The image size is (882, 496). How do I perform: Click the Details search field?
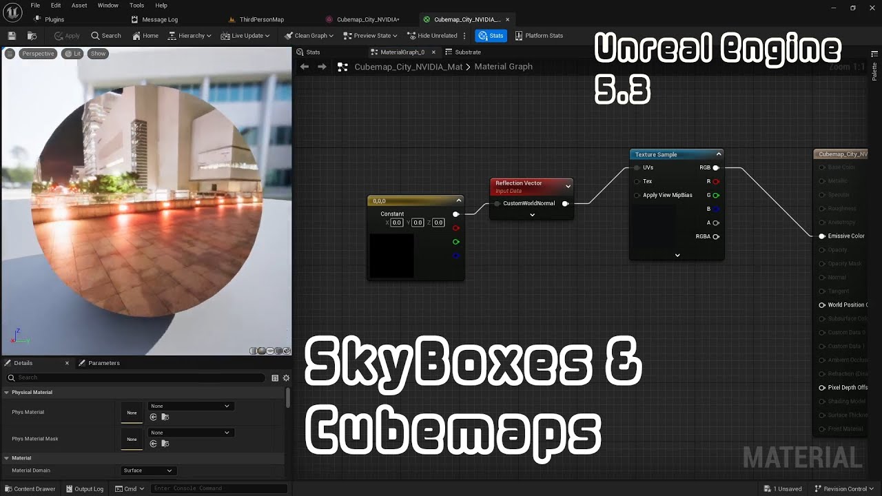(136, 378)
